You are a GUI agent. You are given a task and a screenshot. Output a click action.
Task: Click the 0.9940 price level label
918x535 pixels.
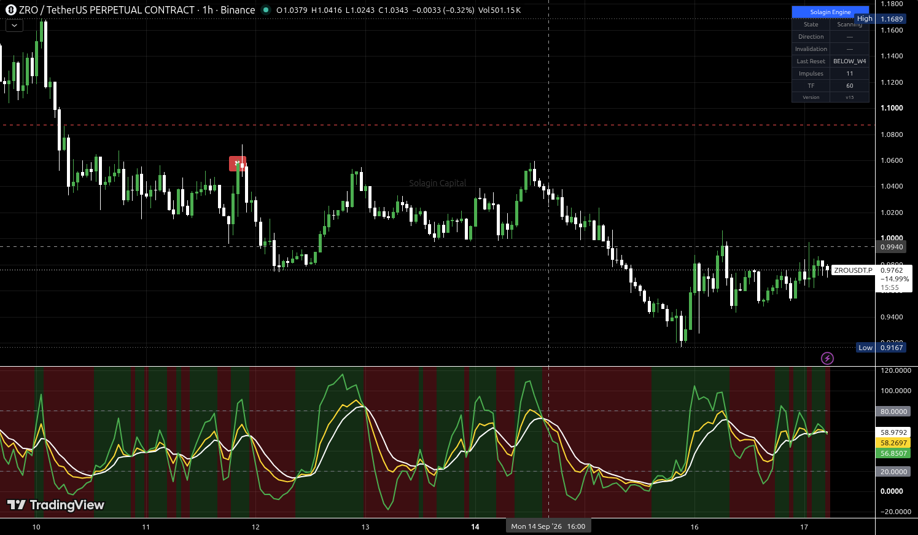pyautogui.click(x=892, y=247)
